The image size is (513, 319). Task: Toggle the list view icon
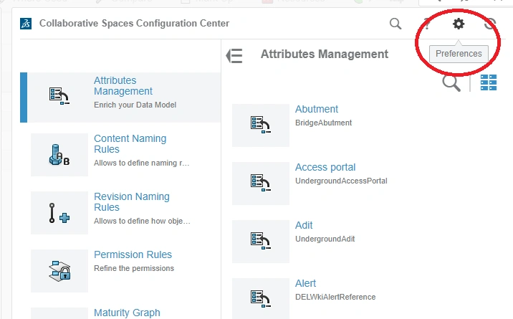click(489, 83)
